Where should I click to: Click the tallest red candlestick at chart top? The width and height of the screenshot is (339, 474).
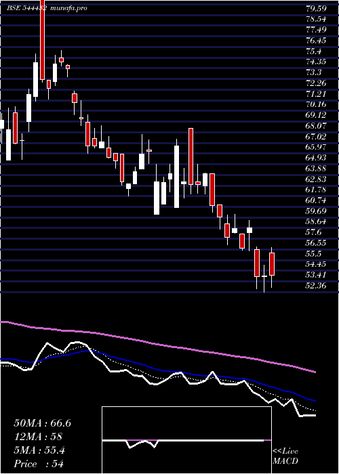tap(42, 39)
